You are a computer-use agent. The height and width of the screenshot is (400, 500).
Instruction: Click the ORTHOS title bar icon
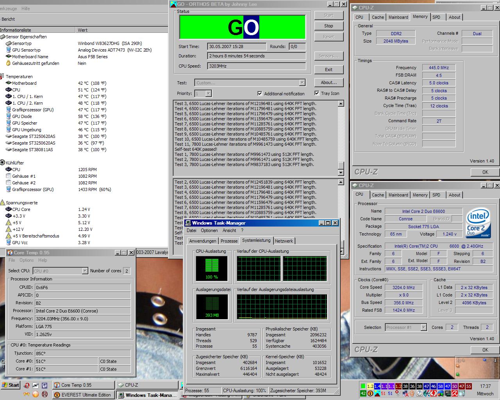pos(173,4)
